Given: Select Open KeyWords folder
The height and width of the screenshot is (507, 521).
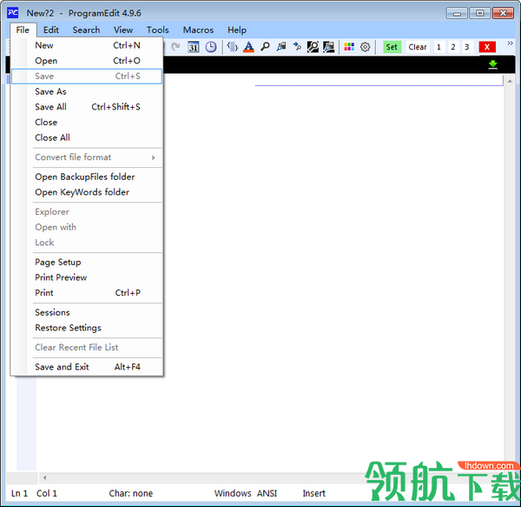Looking at the screenshot, I should point(87,192).
